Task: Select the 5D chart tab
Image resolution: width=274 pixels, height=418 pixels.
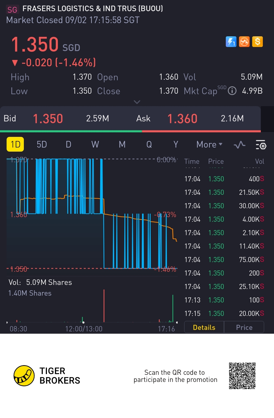Action: coord(42,144)
